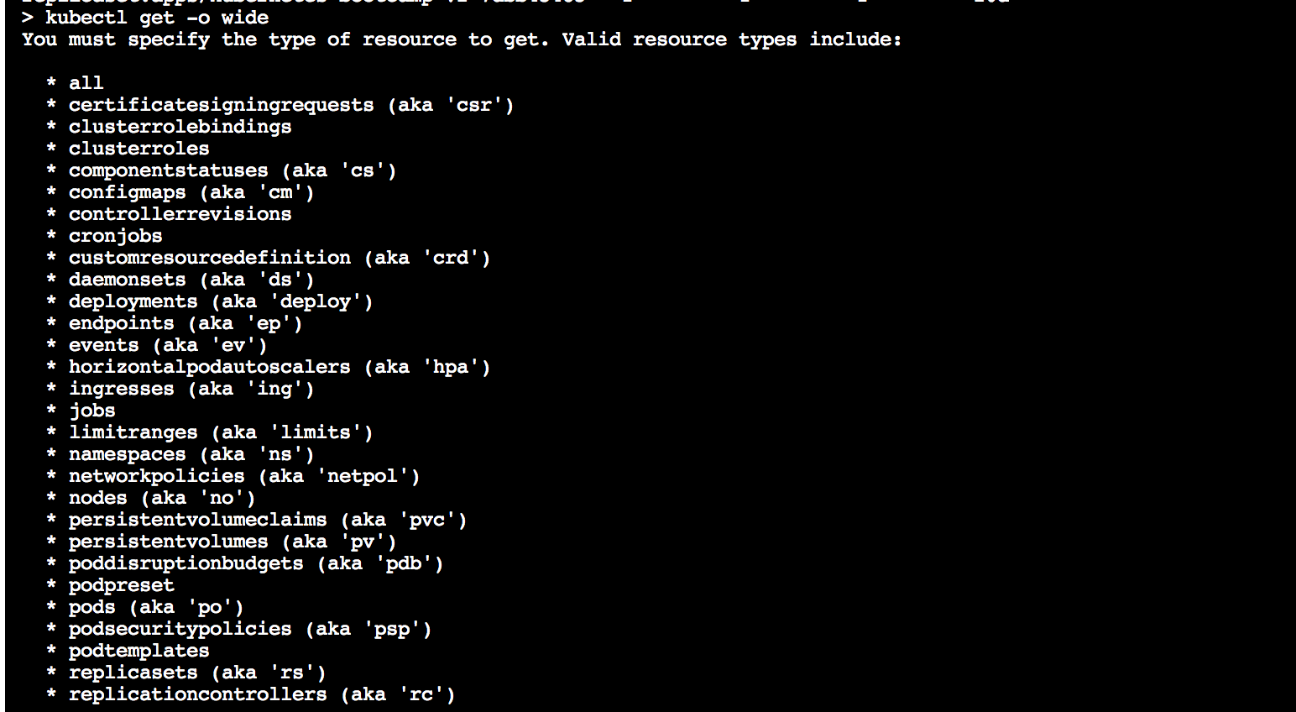Click the clusterroles entry
1296x712 pixels.
(138, 149)
